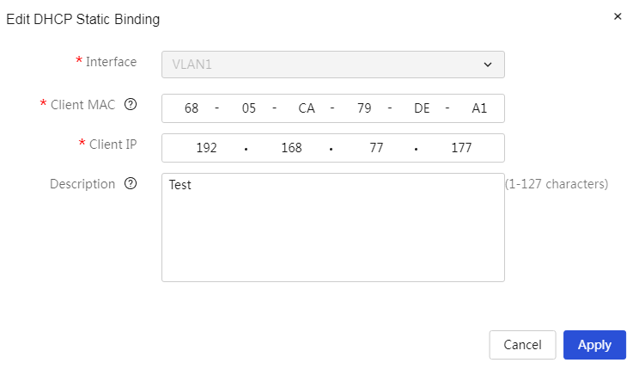
Task: Click the Description help question-mark icon
Action: click(131, 184)
